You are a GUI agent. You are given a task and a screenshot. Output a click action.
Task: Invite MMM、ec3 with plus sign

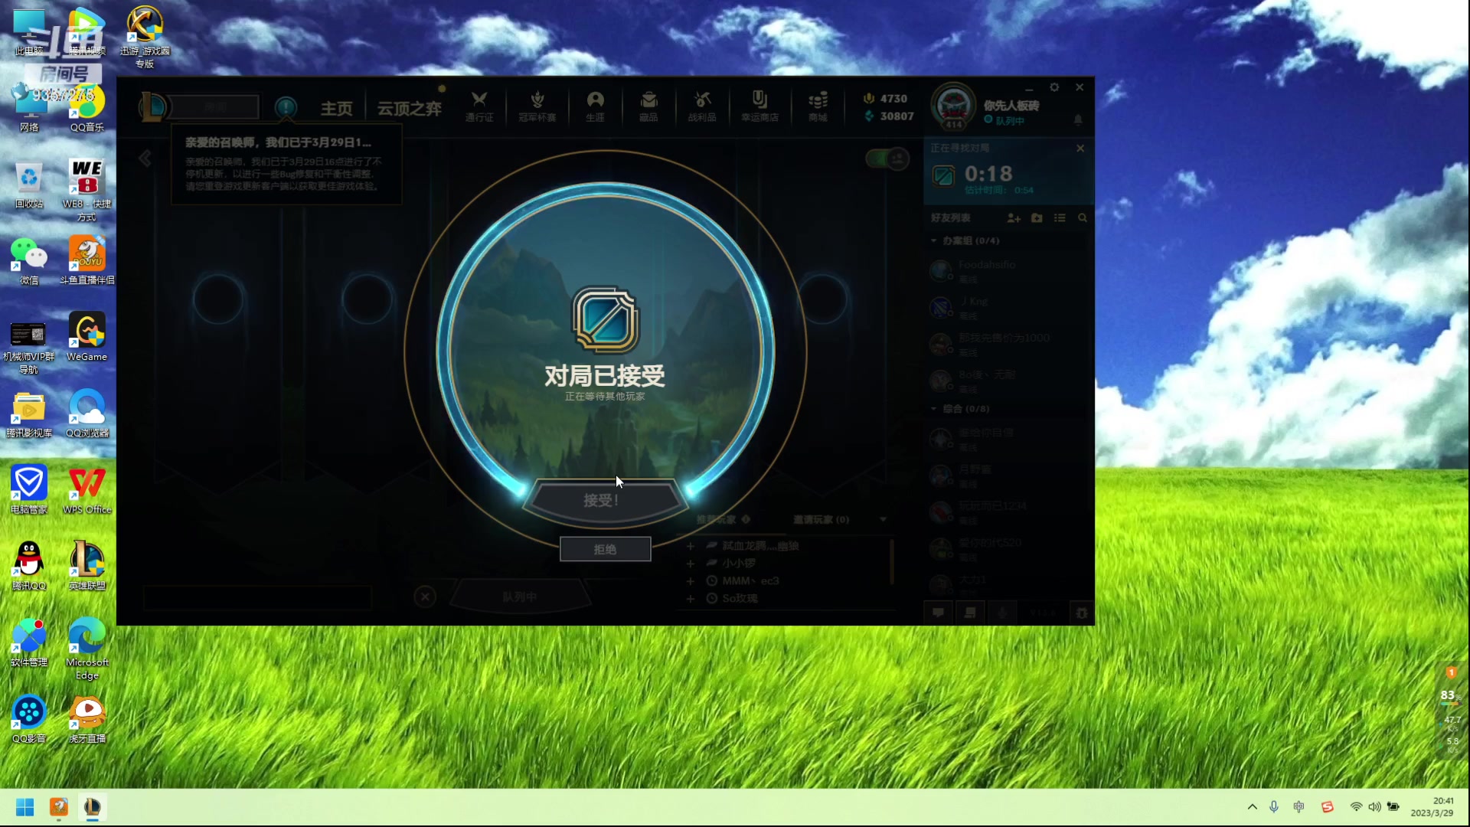coord(691,581)
